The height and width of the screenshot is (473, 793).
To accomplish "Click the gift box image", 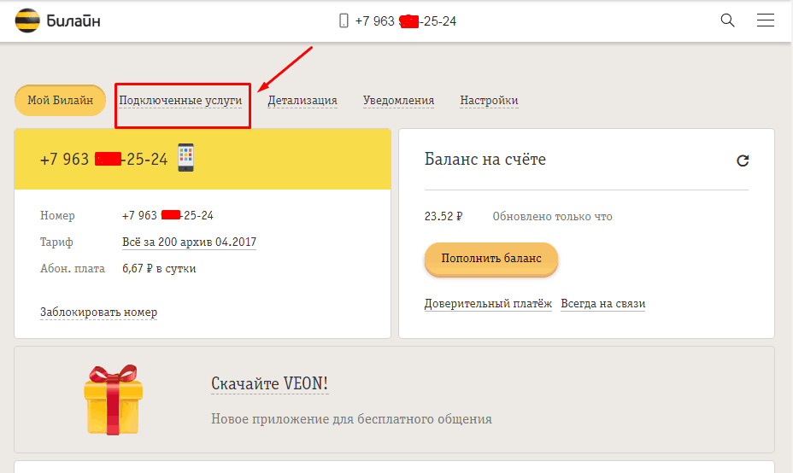I will pyautogui.click(x=114, y=400).
